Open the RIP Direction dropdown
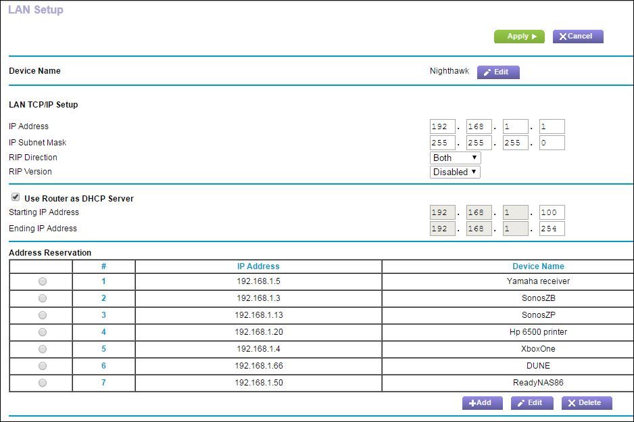This screenshot has height=422, width=634. click(456, 158)
